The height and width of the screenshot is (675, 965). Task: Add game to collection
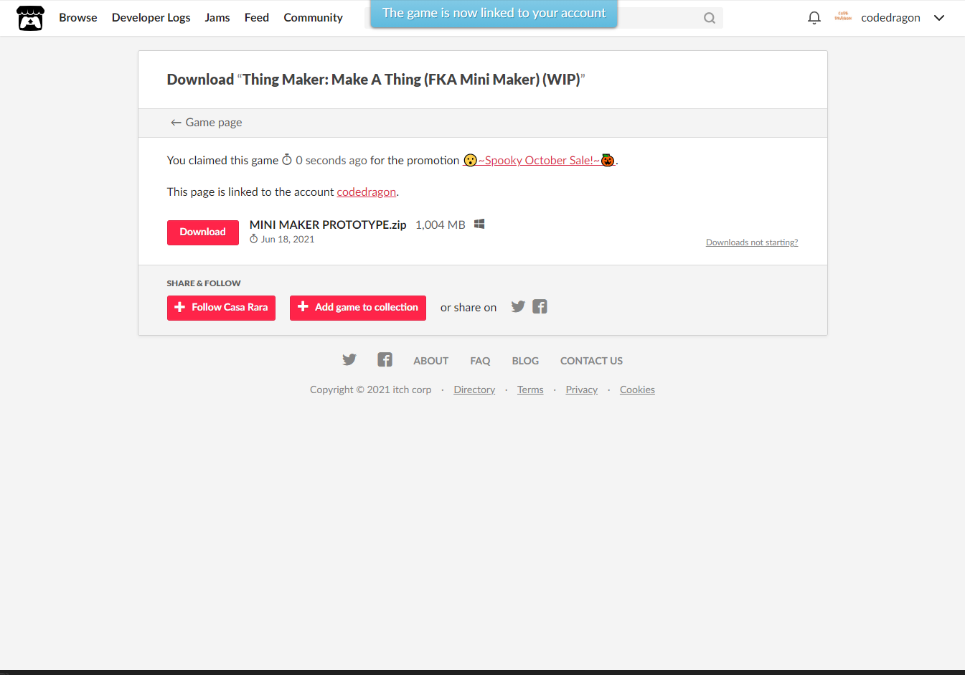pos(358,308)
